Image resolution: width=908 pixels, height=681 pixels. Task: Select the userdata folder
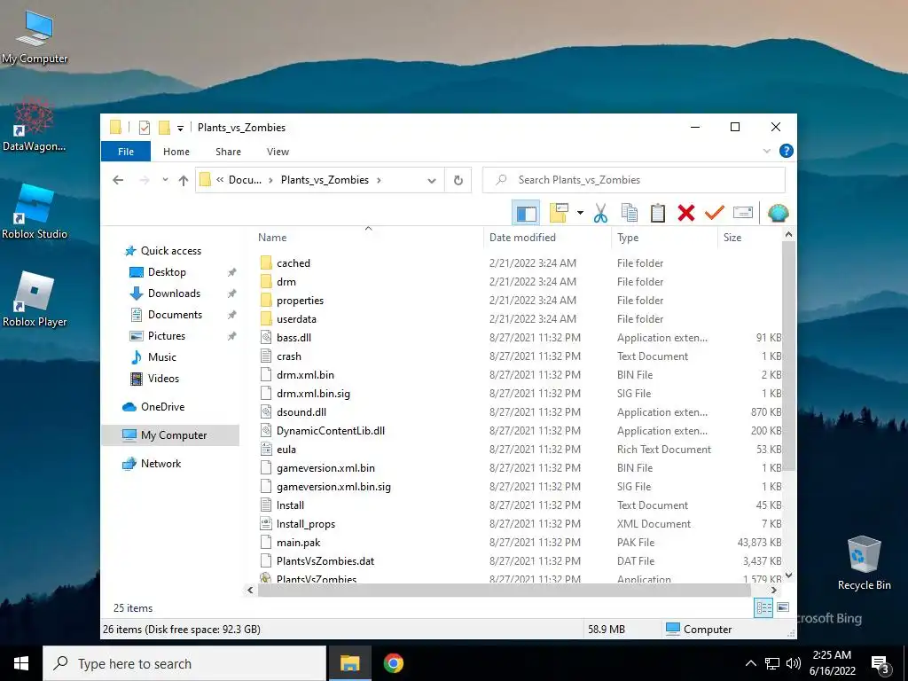[x=296, y=319]
